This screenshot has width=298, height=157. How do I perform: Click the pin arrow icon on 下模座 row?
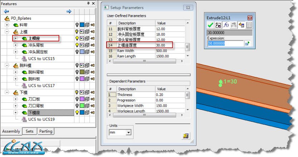(92, 112)
